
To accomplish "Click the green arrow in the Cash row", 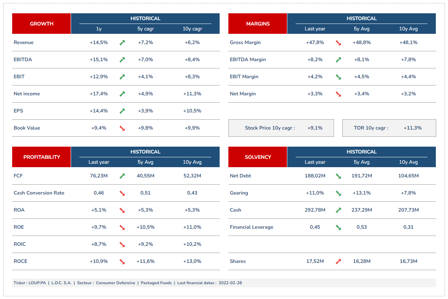I will tap(338, 210).
